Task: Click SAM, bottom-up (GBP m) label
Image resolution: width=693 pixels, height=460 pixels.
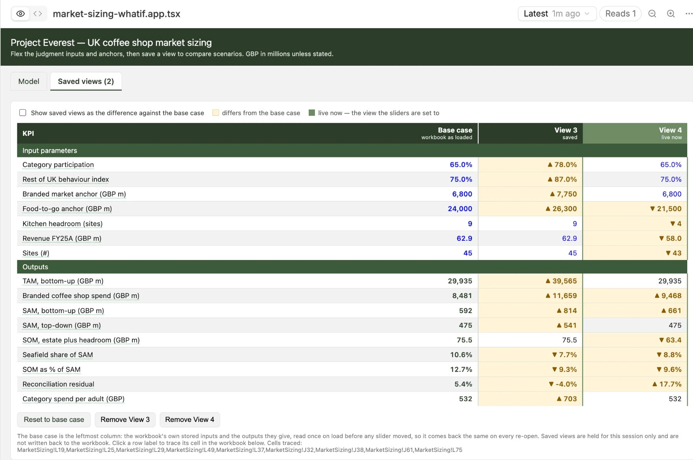Action: tap(63, 310)
